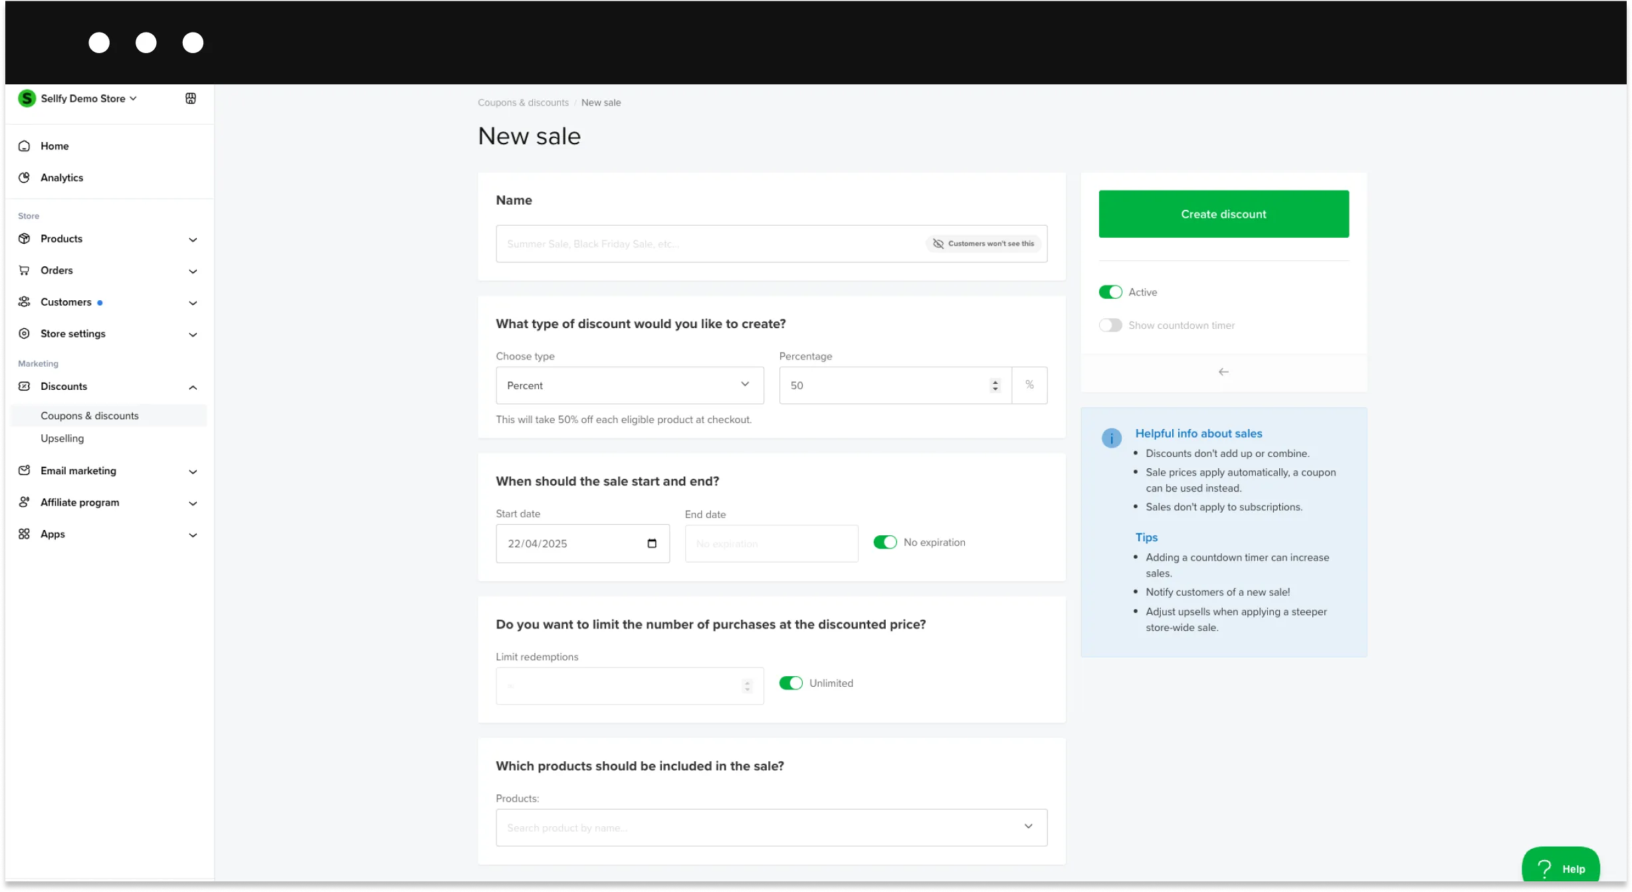Select Coupons & discounts submenu item
Image resolution: width=1632 pixels, height=892 pixels.
point(108,416)
